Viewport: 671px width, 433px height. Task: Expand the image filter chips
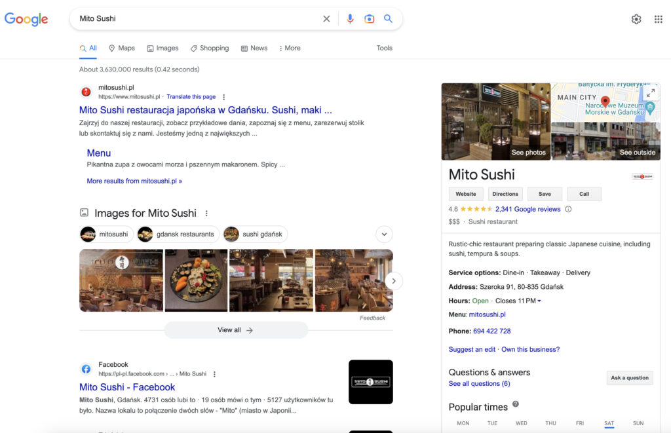click(384, 234)
